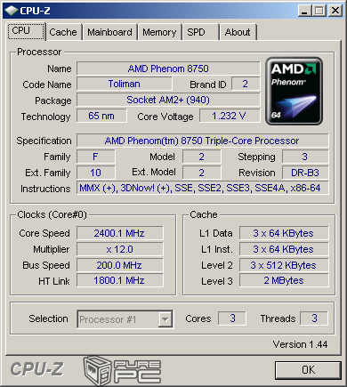Select the SPD tab
The image size is (347, 387).
pyautogui.click(x=200, y=32)
